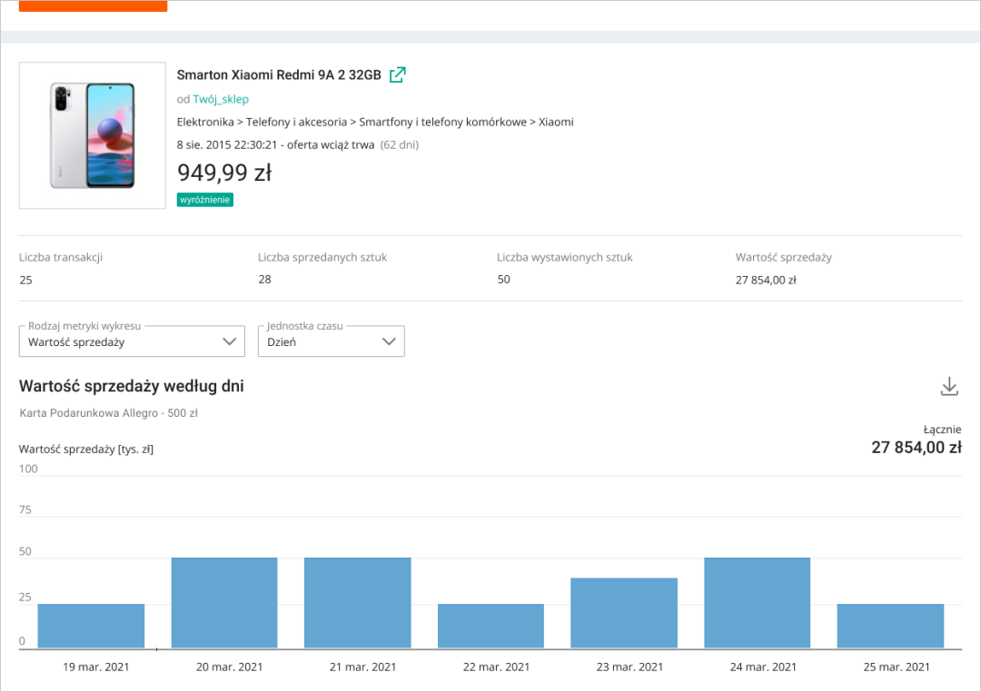981x692 pixels.
Task: Download the sales chart data
Action: [949, 387]
